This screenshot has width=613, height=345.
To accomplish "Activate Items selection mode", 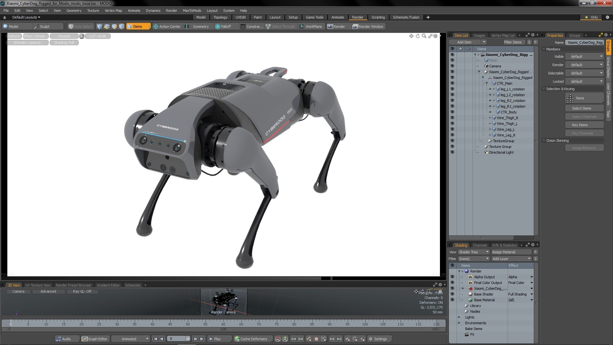I will [138, 27].
